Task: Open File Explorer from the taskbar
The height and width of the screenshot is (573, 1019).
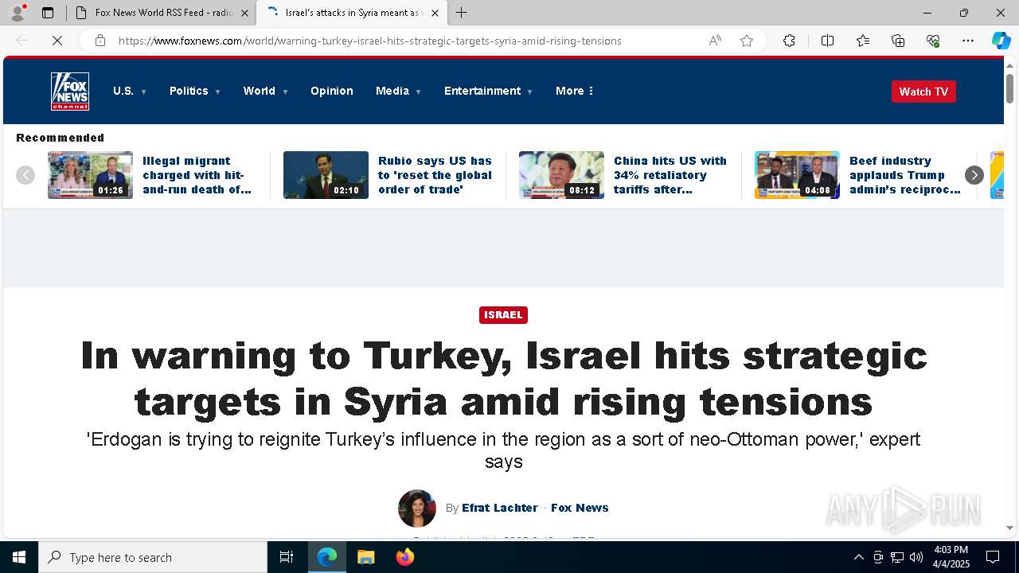Action: 365,557
